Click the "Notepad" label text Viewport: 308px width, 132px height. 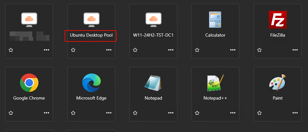(x=153, y=98)
